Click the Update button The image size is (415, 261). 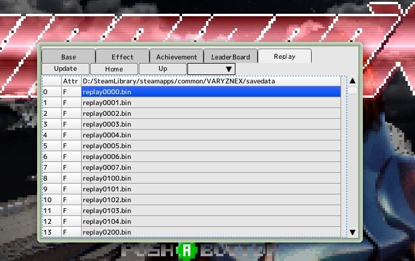coord(65,69)
